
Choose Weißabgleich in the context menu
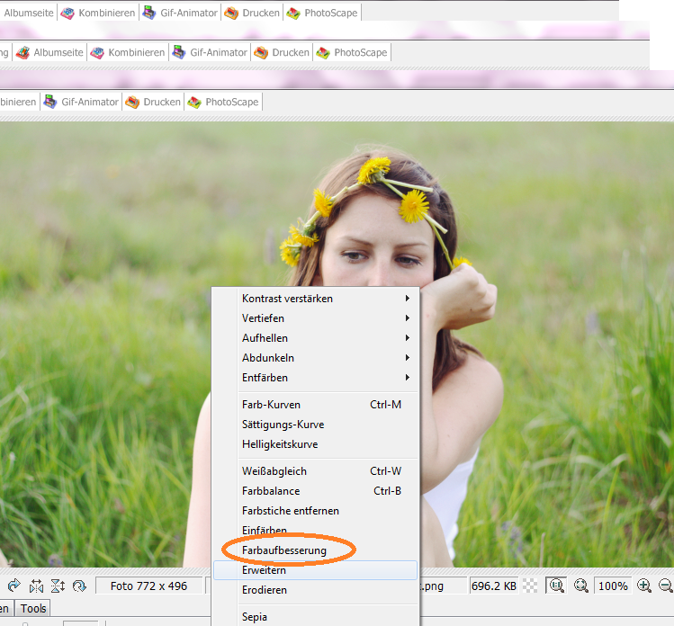315,471
